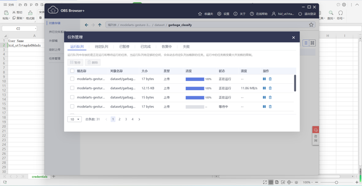This screenshot has height=186, width=362.
Task: Go forward with the OBS right arrow
Action: tap(93, 25)
